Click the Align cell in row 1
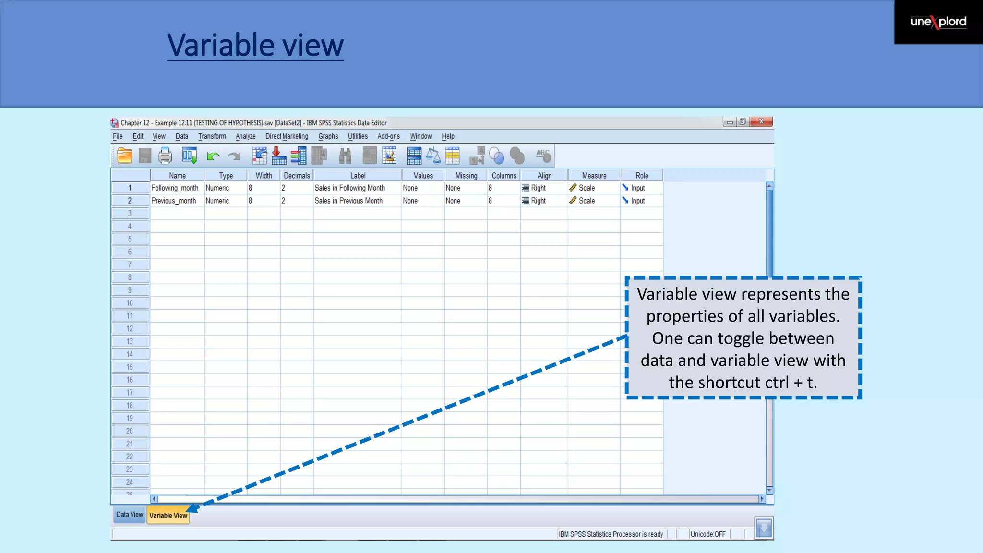 [544, 188]
